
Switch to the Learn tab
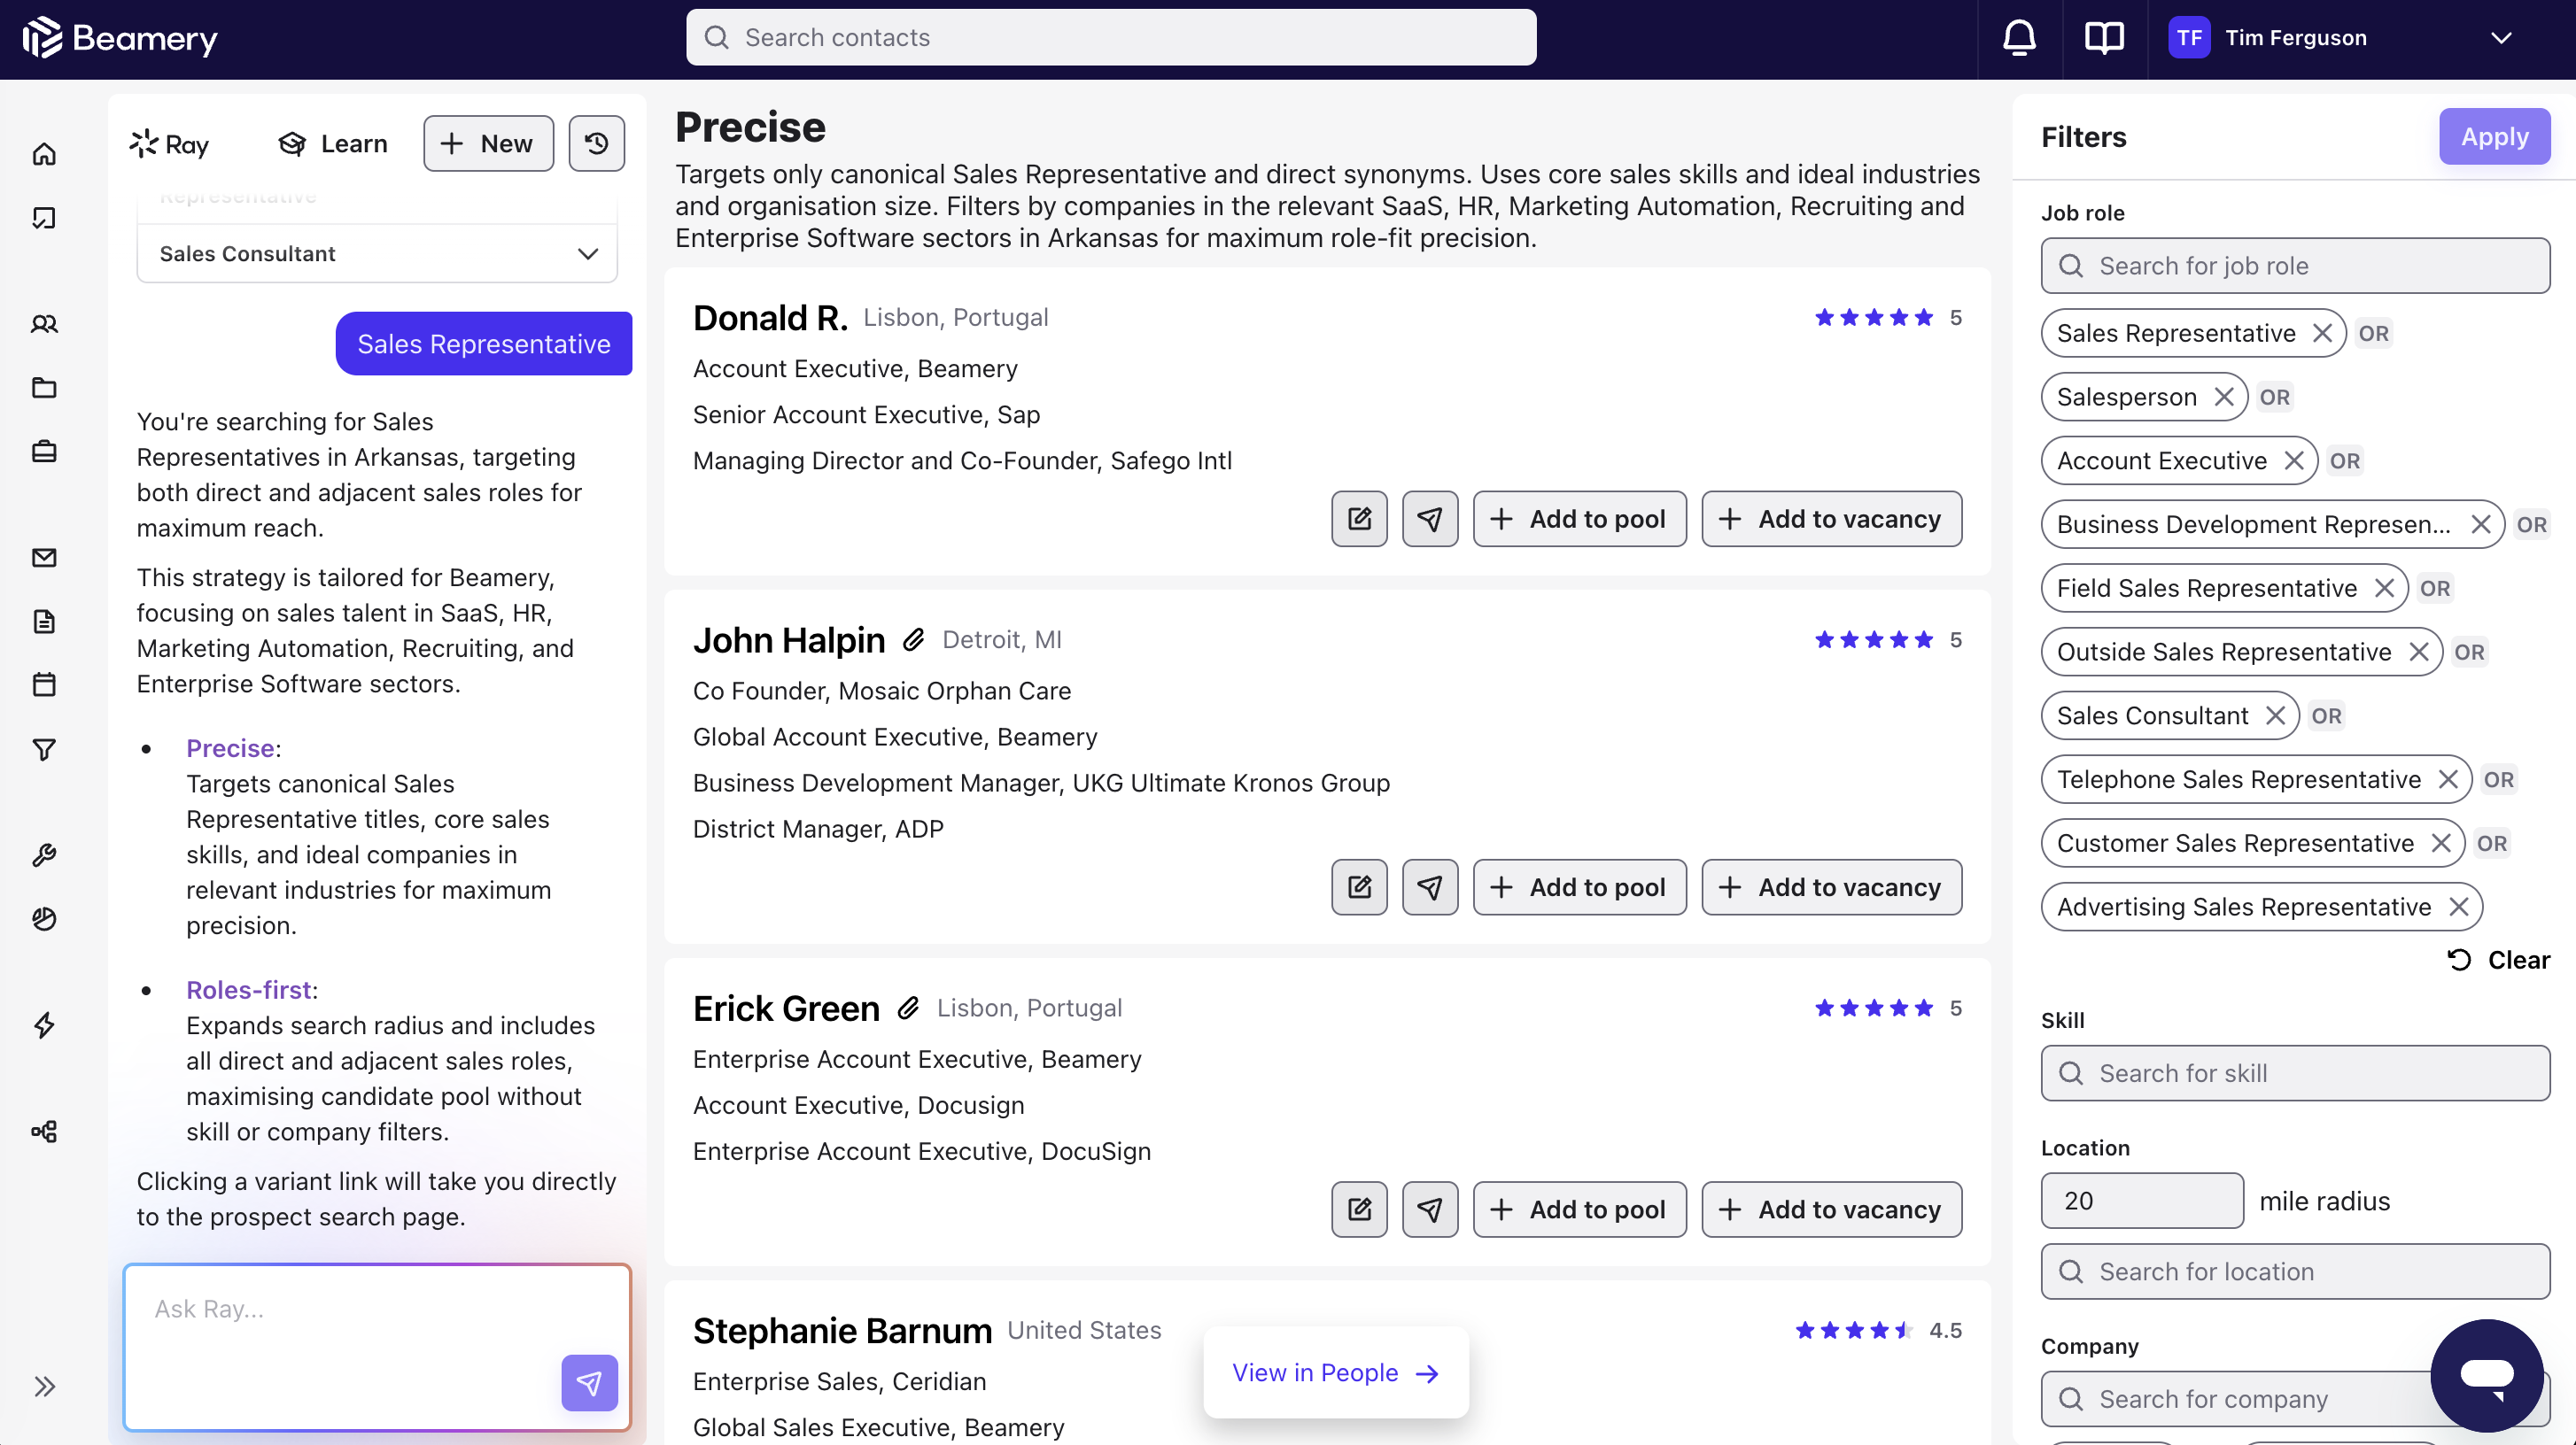333,144
